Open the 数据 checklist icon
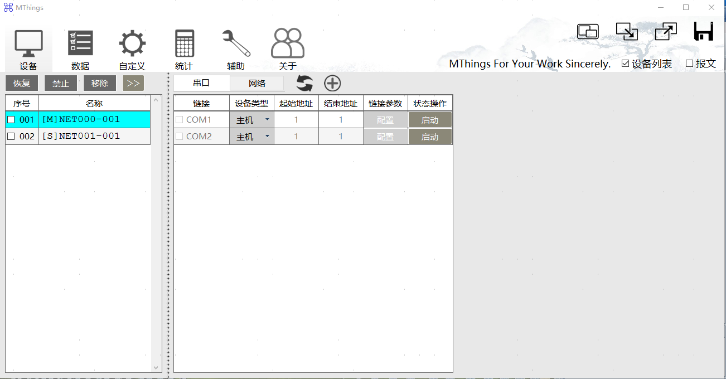 [x=80, y=43]
